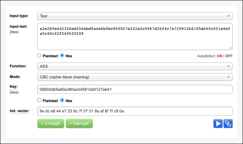Turn Autodetect ON

219,56
